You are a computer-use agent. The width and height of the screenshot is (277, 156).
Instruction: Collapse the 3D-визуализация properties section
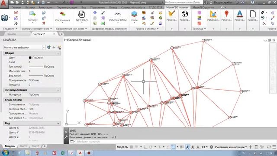pos(58,90)
